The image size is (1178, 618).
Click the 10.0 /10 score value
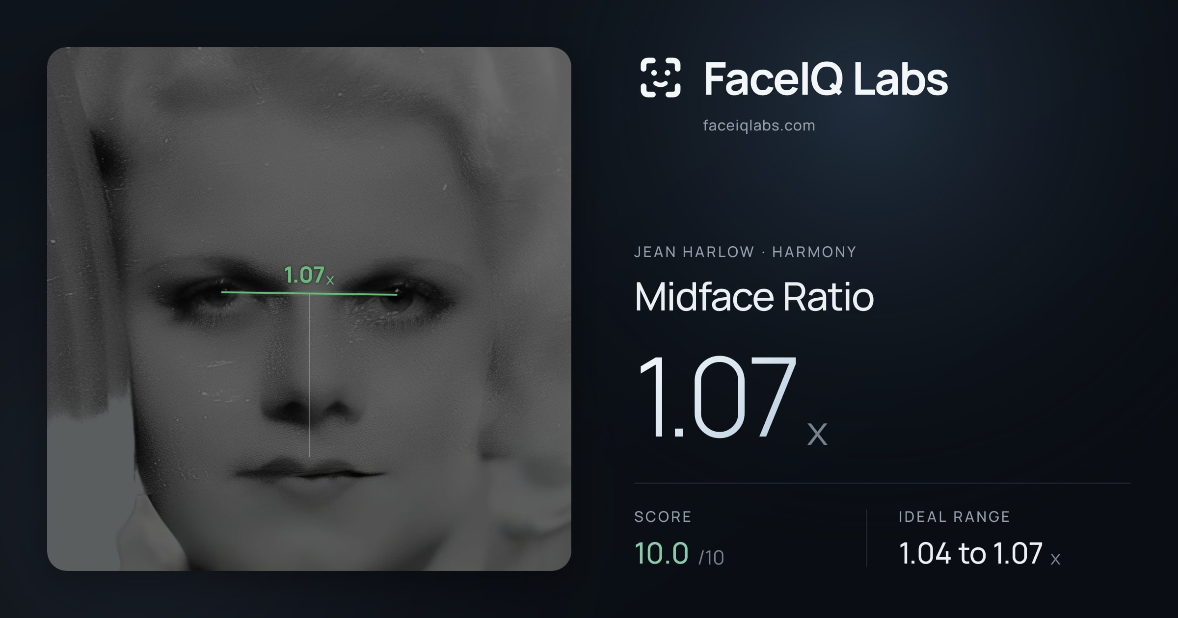coord(679,554)
